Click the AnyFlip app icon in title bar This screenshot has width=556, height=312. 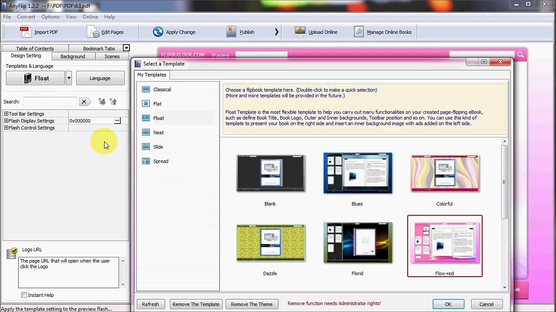[4, 6]
